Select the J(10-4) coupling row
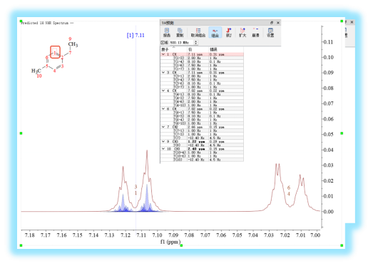 click(x=202, y=153)
